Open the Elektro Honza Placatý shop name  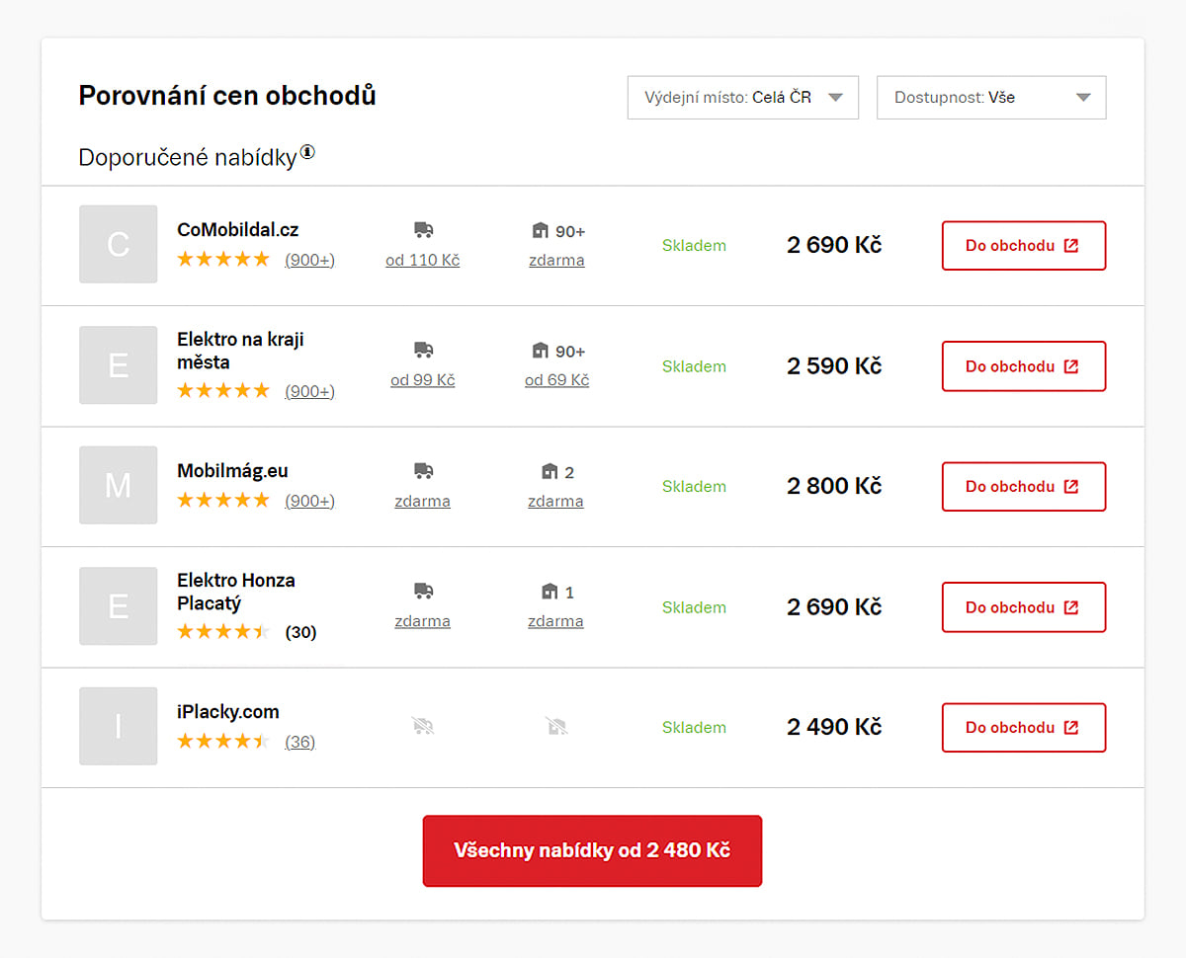(236, 592)
